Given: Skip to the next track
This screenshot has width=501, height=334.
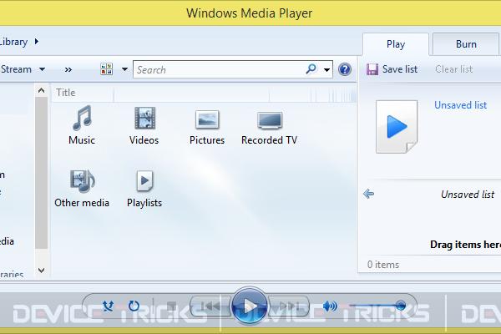Looking at the screenshot, I should point(289,306).
